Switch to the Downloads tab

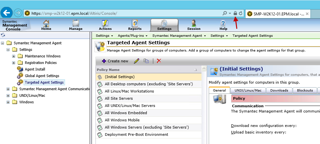279,90
